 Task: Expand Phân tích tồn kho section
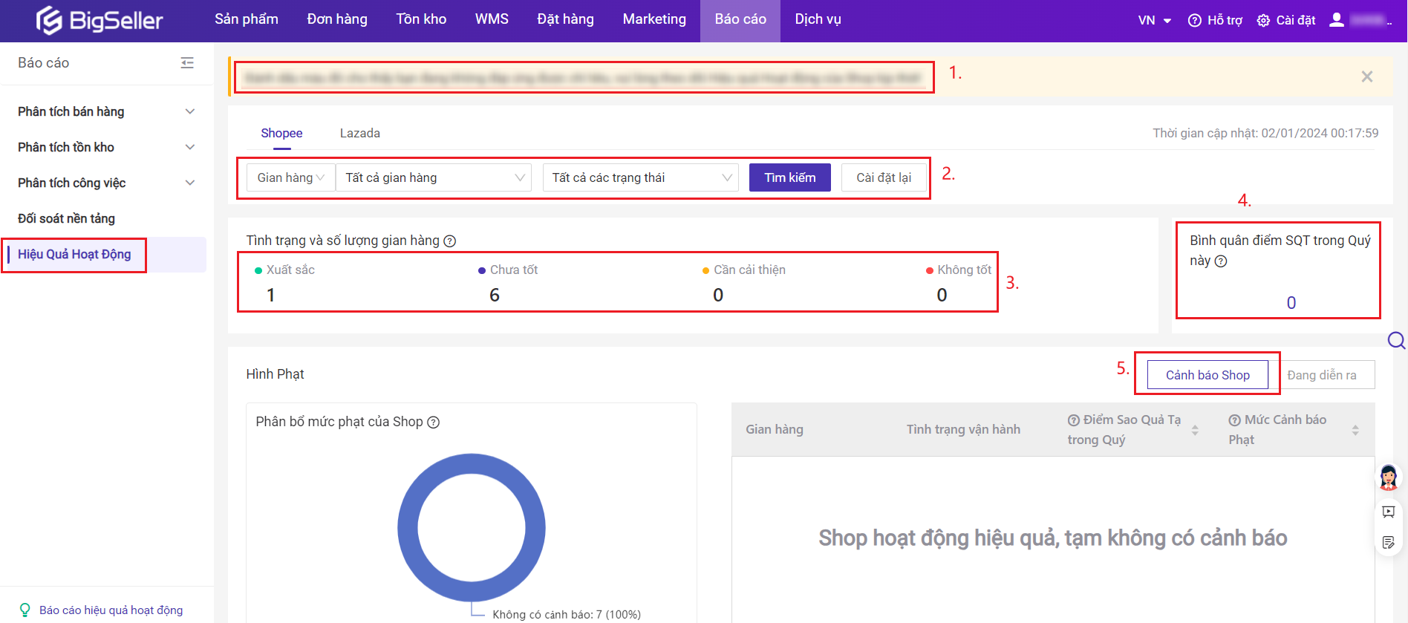[x=190, y=147]
